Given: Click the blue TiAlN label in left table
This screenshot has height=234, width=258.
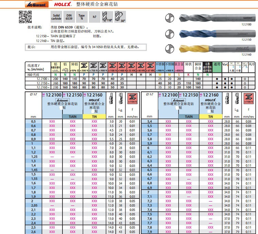Looking at the screenshot, I should pyautogui.click(x=73, y=116).
